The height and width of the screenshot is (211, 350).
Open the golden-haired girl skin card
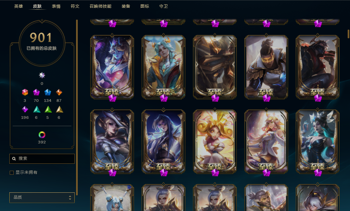(215, 141)
